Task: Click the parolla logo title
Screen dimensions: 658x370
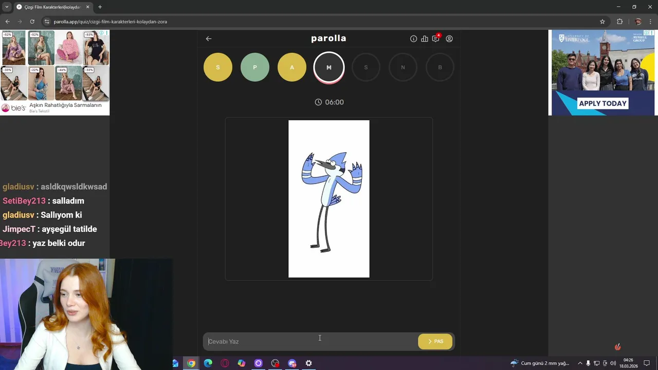Action: [328, 39]
